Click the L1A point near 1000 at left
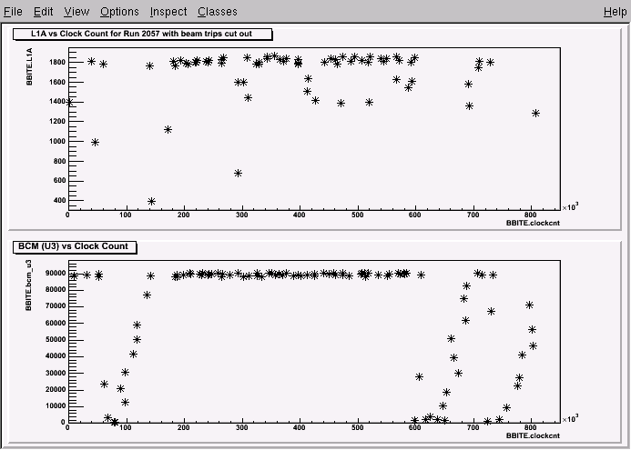Image resolution: width=631 pixels, height=450 pixels. point(95,142)
